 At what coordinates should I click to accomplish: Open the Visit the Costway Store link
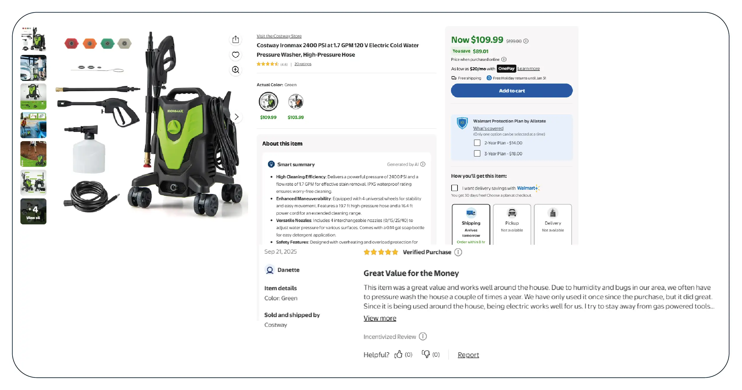coord(279,36)
